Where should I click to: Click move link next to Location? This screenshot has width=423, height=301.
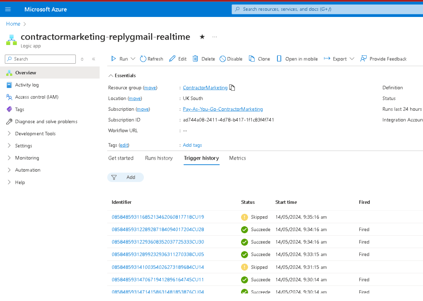[135, 98]
